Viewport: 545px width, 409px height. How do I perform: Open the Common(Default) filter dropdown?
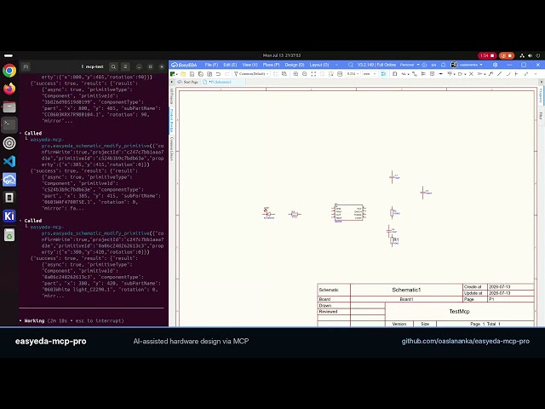pos(251,74)
